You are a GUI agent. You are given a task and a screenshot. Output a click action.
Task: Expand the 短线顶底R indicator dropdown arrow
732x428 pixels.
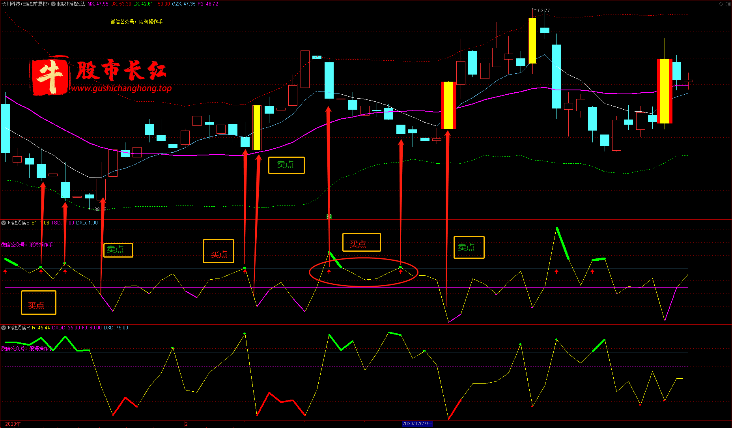pos(4,328)
